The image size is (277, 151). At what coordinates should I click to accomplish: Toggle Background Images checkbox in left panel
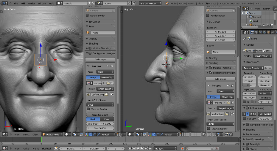click(90, 53)
